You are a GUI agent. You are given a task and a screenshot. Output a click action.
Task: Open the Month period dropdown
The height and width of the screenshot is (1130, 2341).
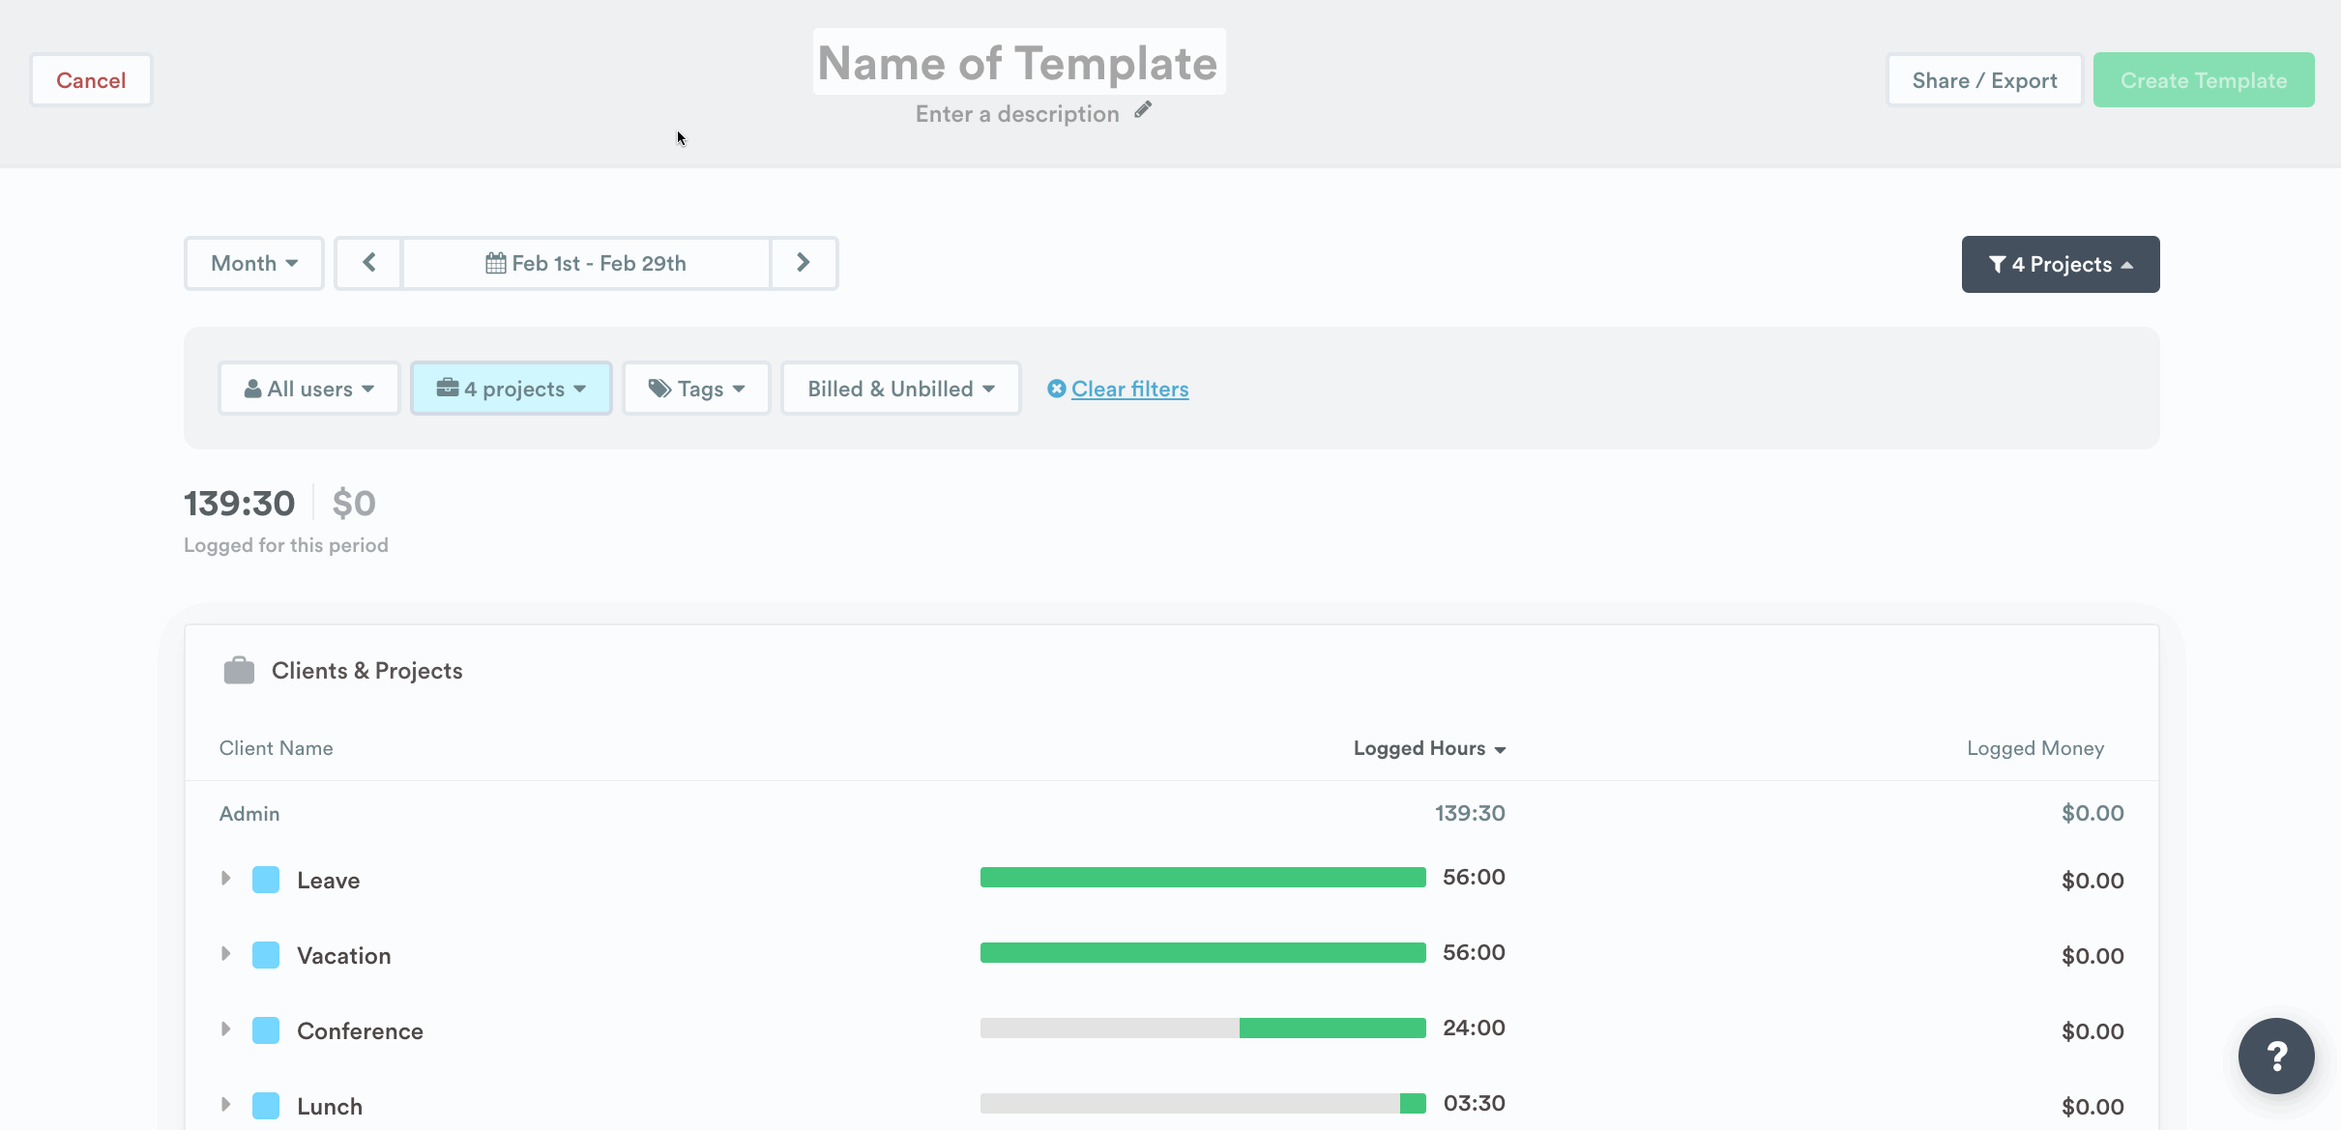253,263
